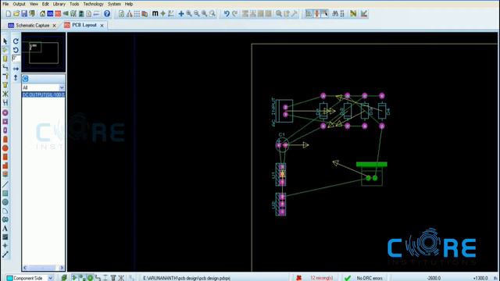Select the 2D Graphics Circle tool
Image resolution: width=500 pixels, height=281 pixels.
coord(5,202)
